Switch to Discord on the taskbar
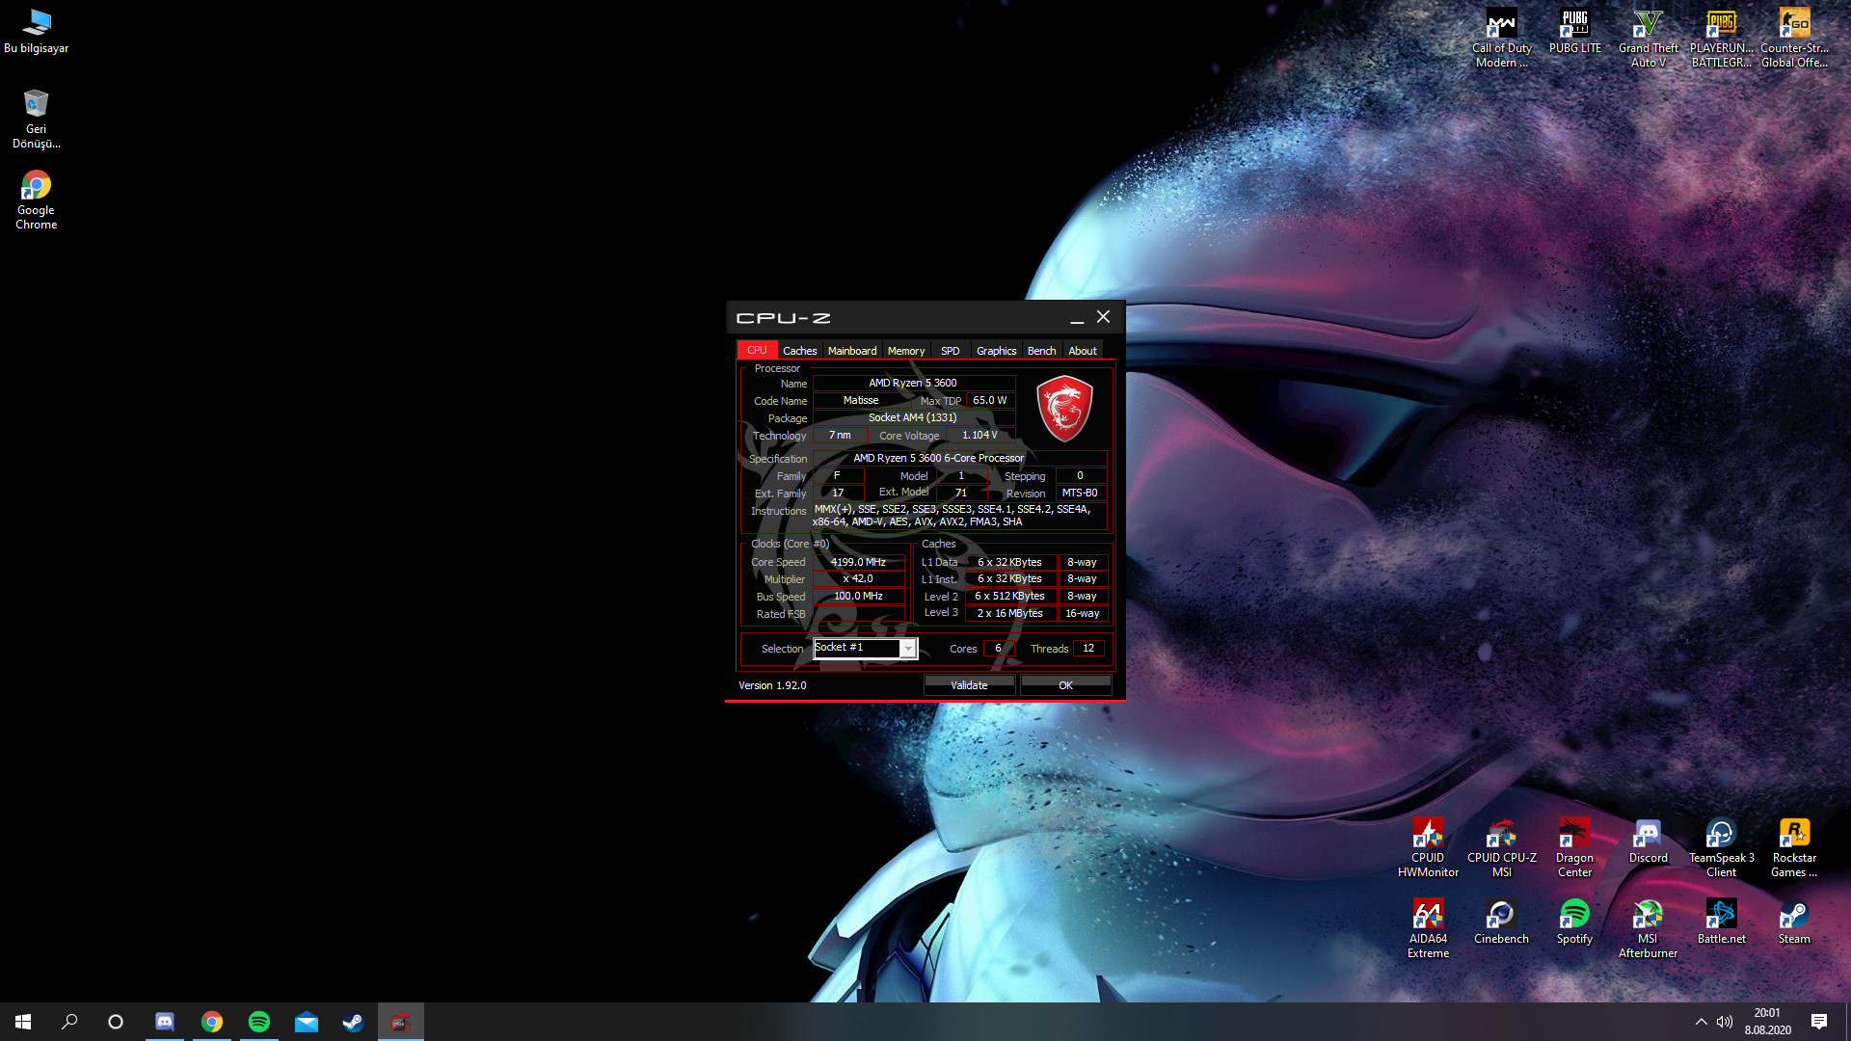This screenshot has width=1851, height=1041. 165,1022
